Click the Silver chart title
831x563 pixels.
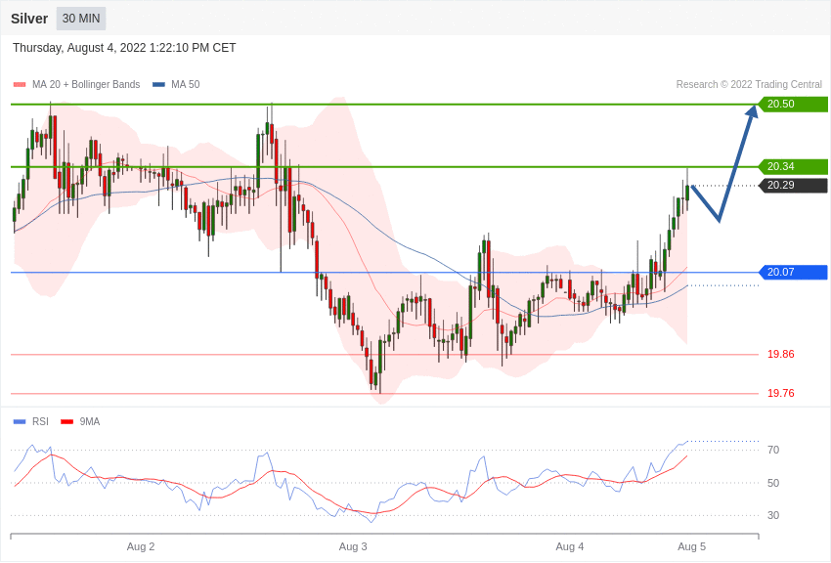click(29, 19)
